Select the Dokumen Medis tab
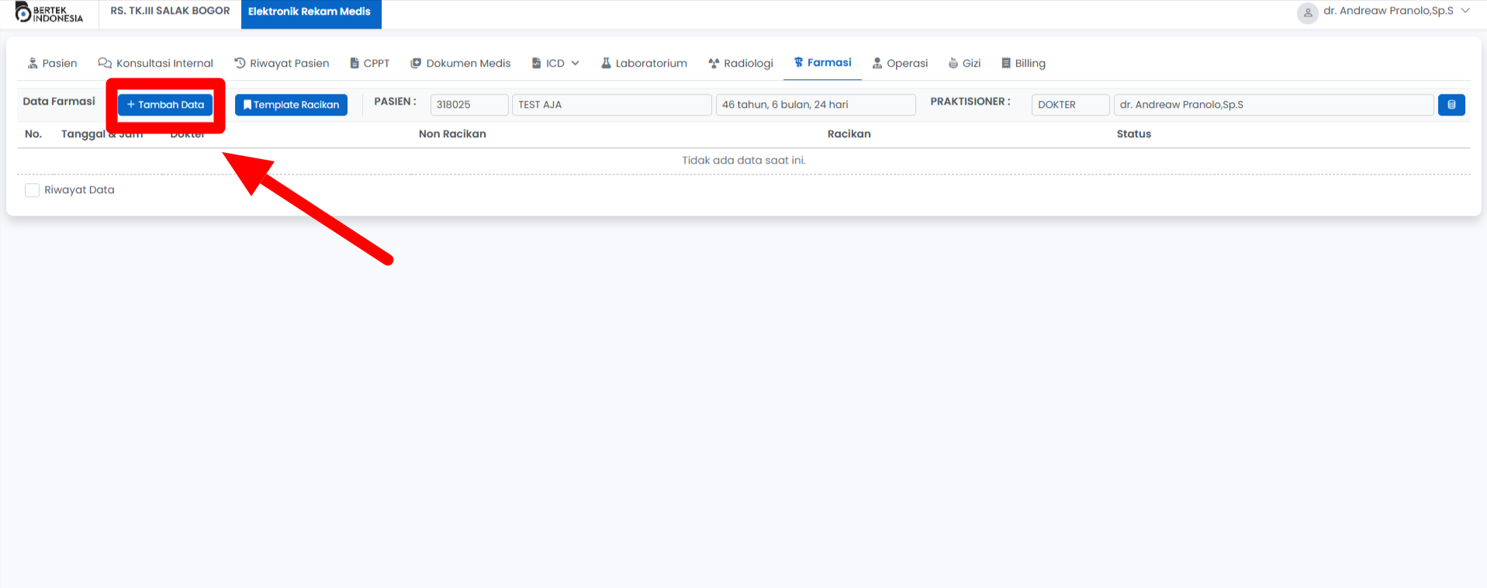 (460, 63)
